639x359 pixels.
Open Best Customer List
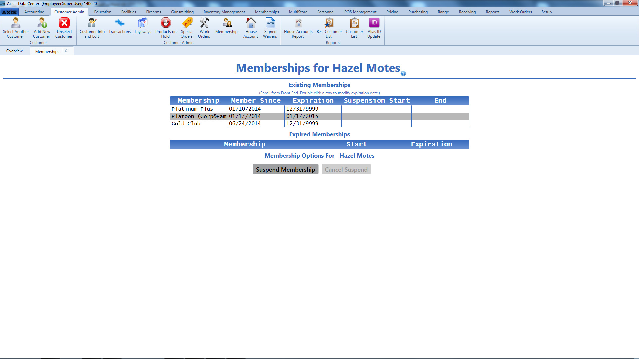pos(329,28)
